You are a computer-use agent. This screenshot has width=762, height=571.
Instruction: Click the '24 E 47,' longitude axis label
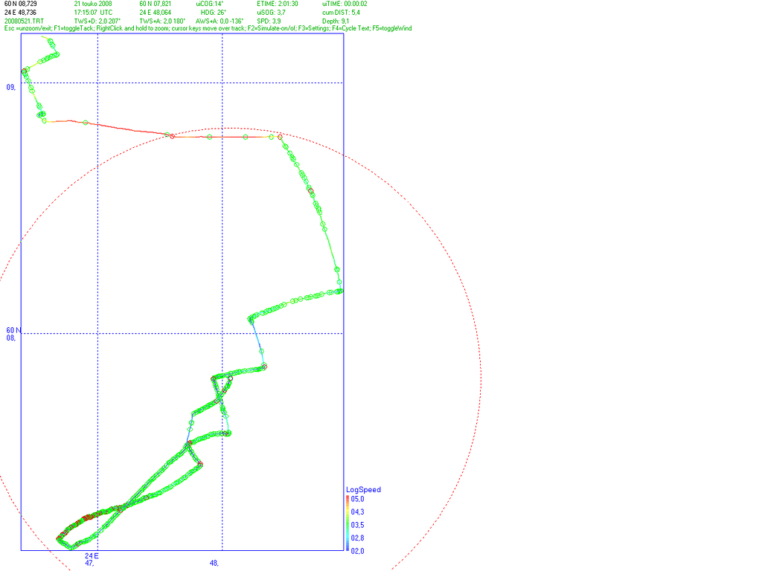pos(92,559)
